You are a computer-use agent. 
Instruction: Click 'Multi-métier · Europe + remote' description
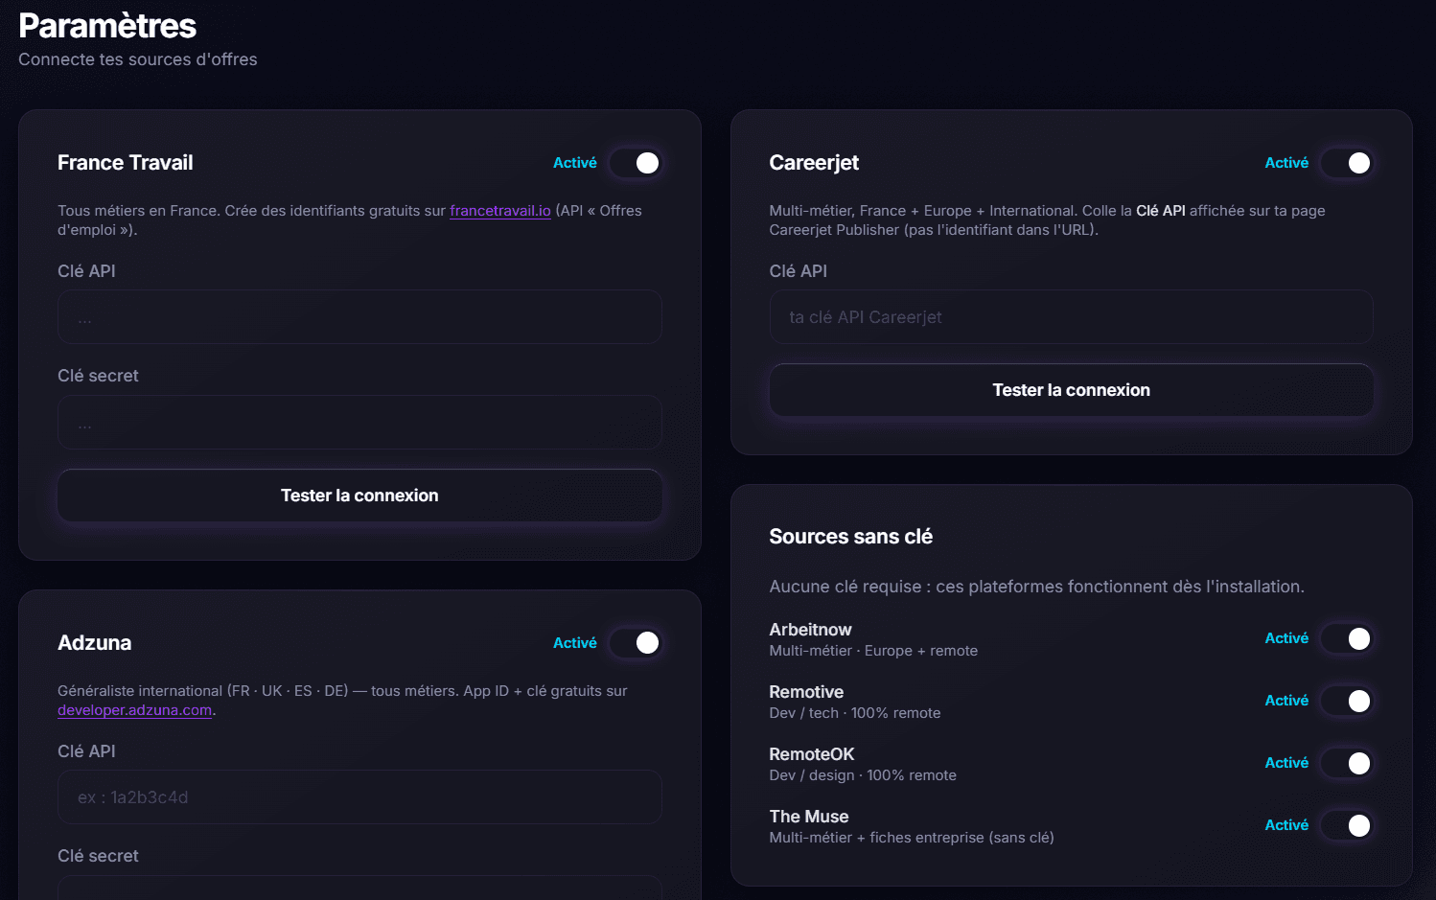(x=873, y=651)
